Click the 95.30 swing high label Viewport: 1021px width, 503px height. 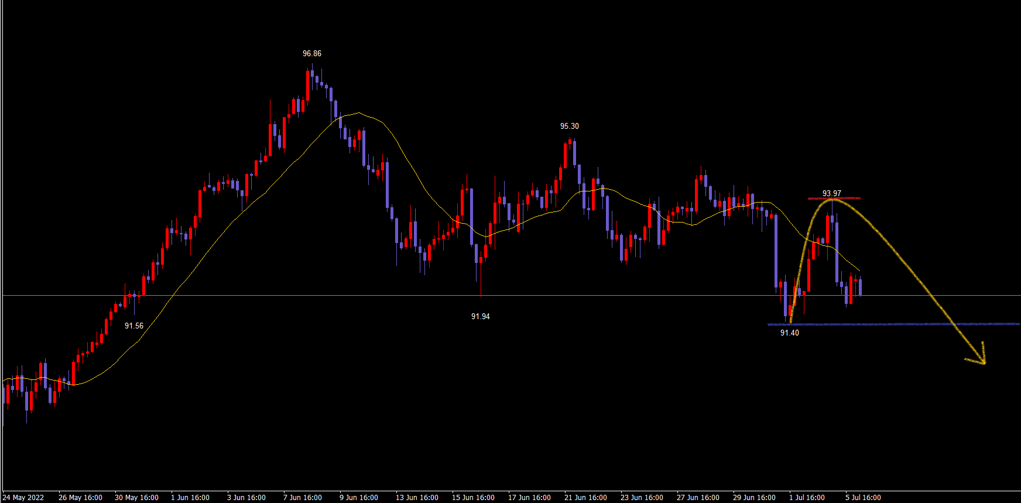569,126
